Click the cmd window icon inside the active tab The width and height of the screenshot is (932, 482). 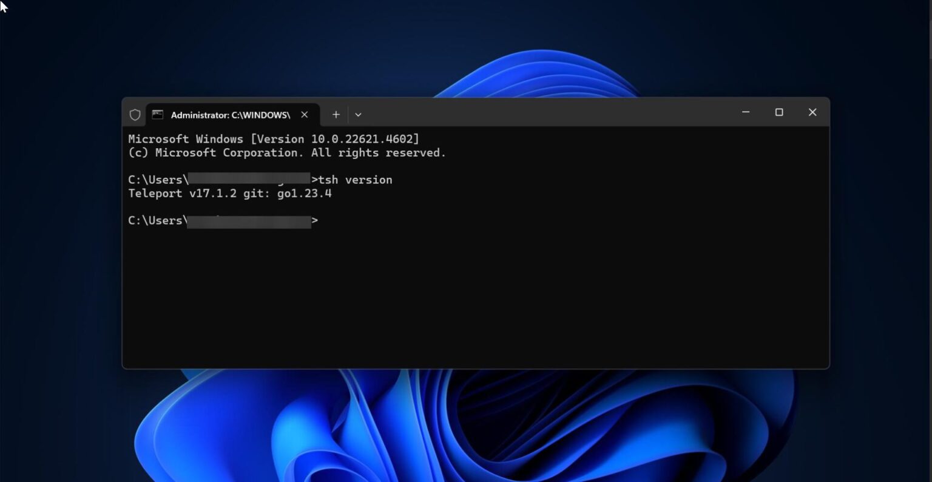pyautogui.click(x=158, y=114)
